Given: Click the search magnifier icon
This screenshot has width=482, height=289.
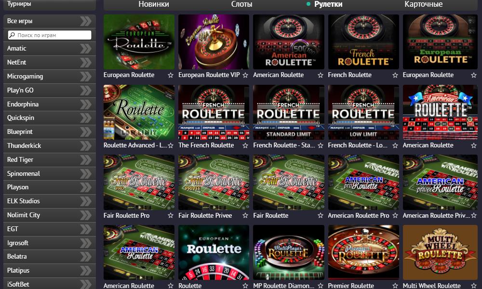Looking at the screenshot, I should click(13, 35).
